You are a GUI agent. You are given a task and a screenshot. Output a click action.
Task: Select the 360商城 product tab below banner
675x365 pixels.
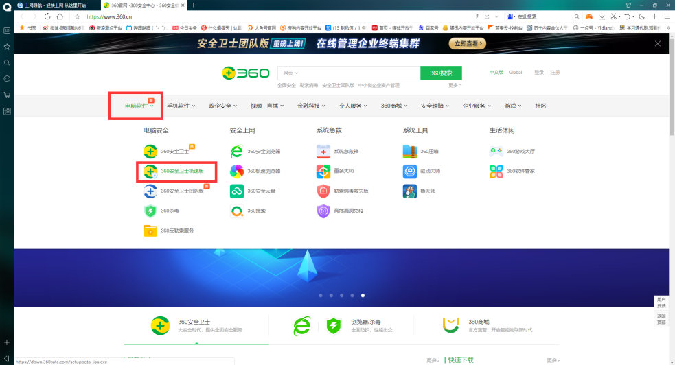[x=488, y=326]
